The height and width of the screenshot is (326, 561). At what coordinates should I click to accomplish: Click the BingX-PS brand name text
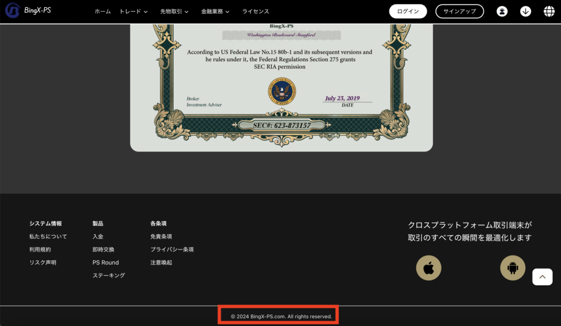(x=38, y=10)
